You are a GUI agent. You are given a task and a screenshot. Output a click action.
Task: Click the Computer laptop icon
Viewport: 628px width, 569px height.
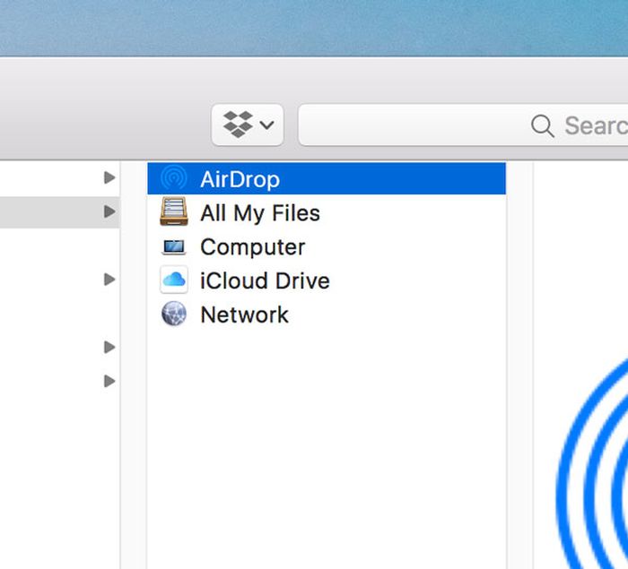coord(174,247)
